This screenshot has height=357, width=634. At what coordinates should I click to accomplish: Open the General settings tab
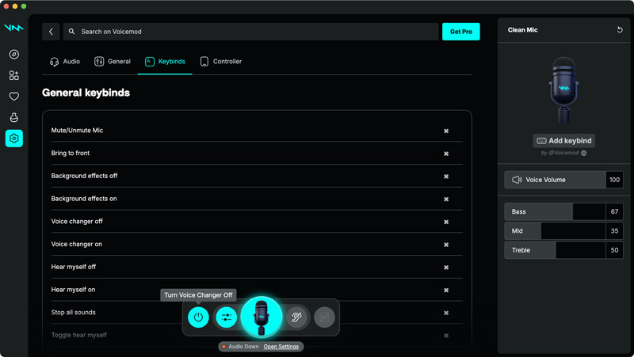[113, 62]
